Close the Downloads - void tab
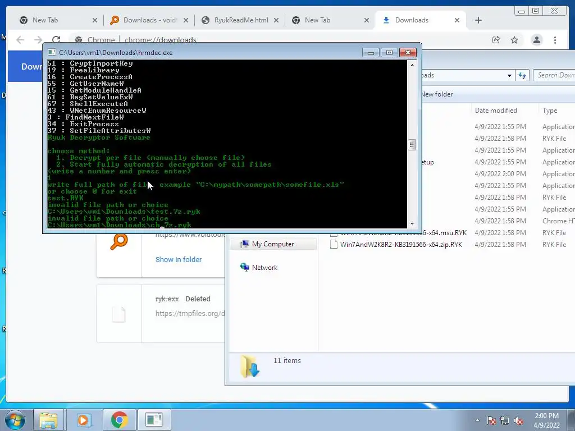This screenshot has width=575, height=431. tap(186, 21)
